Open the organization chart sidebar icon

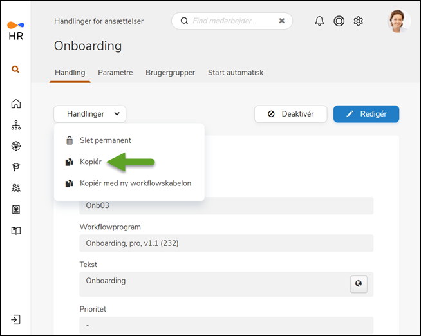pos(16,126)
